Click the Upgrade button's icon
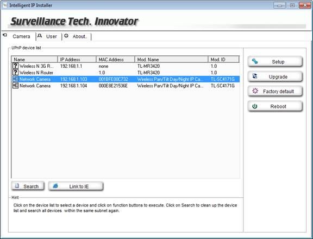The height and width of the screenshot is (239, 313). (255, 76)
